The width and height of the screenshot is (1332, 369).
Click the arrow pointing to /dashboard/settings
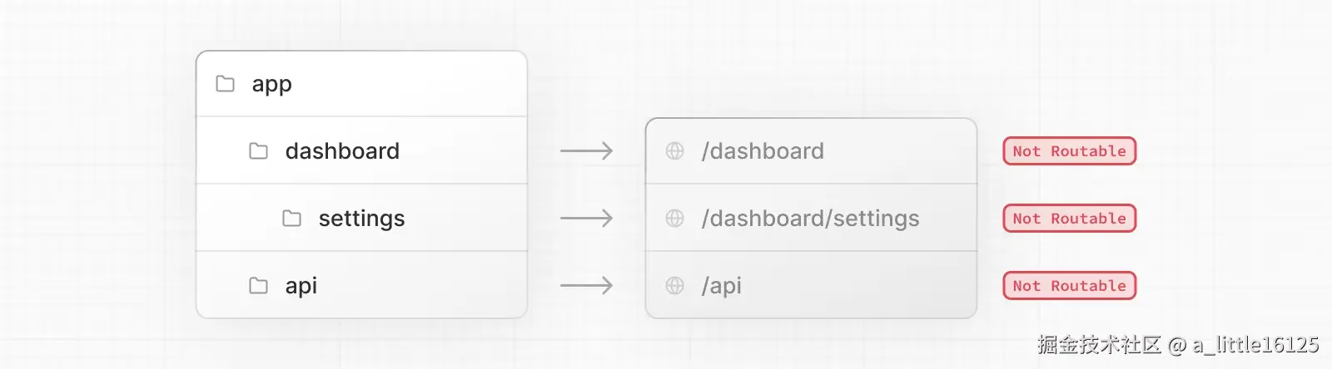tap(586, 219)
